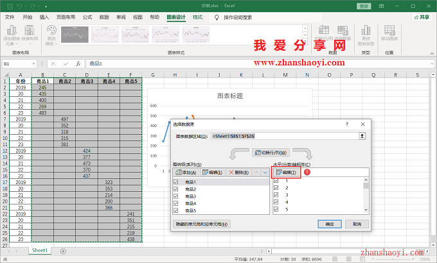This screenshot has width=437, height=263.
Task: Uncheck the 商品5 series checkbox
Action: pyautogui.click(x=176, y=210)
